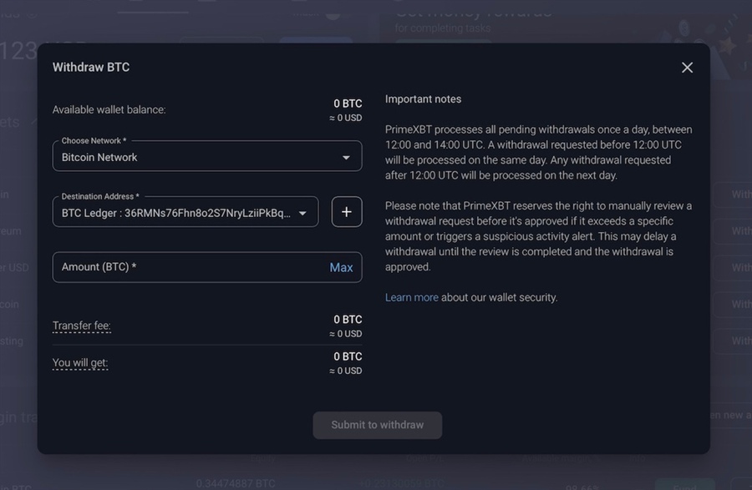The height and width of the screenshot is (490, 752).
Task: Expand the Destination Address dropdown
Action: tap(185, 212)
